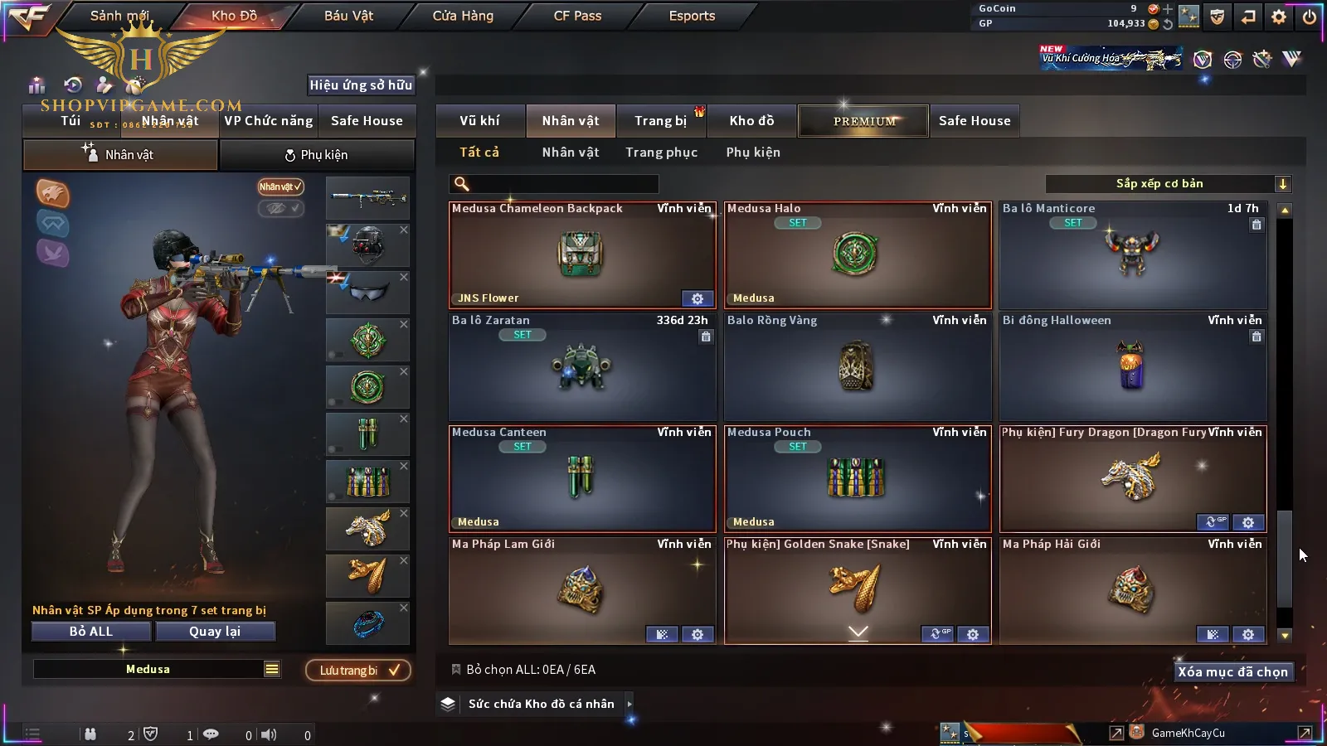This screenshot has height=746, width=1327.
Task: Open the Vũ Khí Cường Hóa banner
Action: point(1111,58)
